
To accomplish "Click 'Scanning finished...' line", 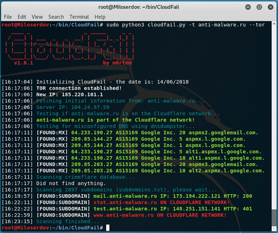I will tap(68, 222).
